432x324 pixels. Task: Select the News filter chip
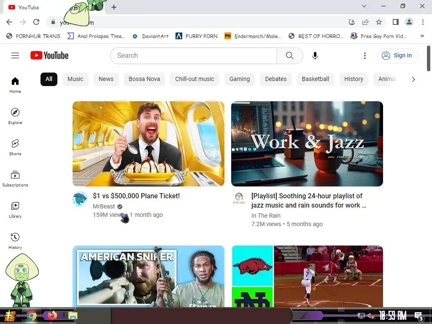[106, 79]
